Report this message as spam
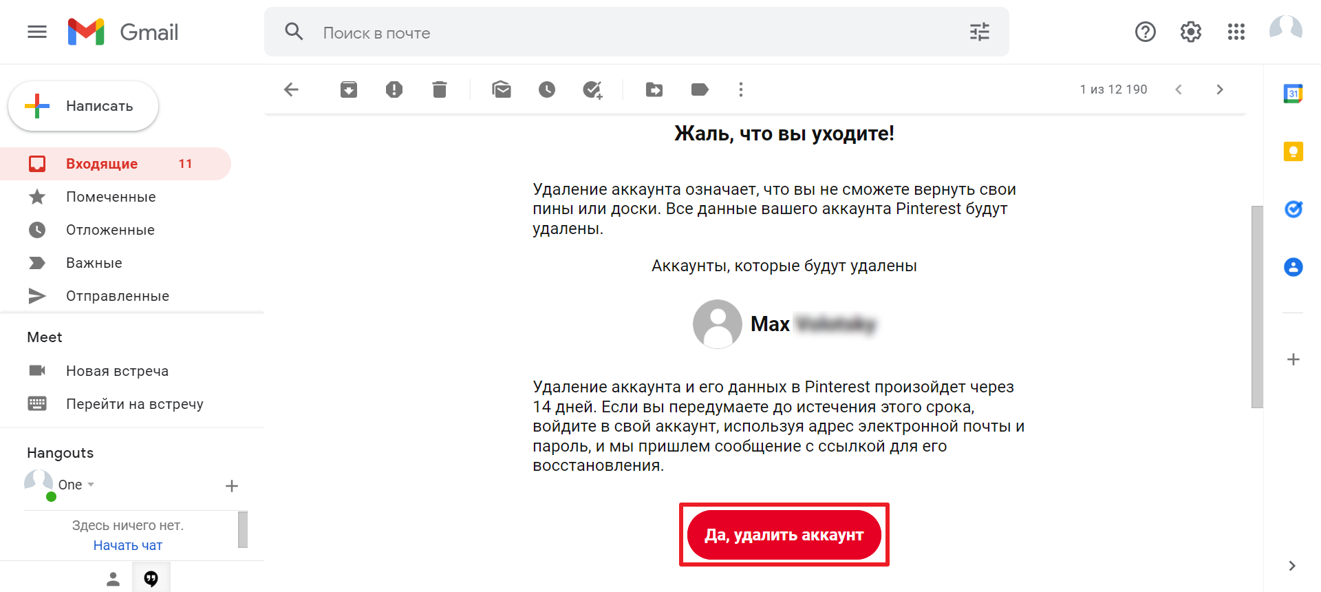 tap(394, 89)
